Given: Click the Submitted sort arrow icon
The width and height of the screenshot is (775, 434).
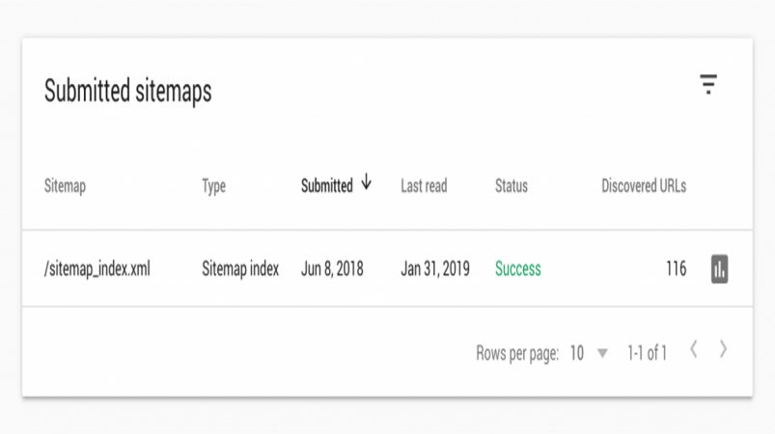Looking at the screenshot, I should click(x=366, y=181).
